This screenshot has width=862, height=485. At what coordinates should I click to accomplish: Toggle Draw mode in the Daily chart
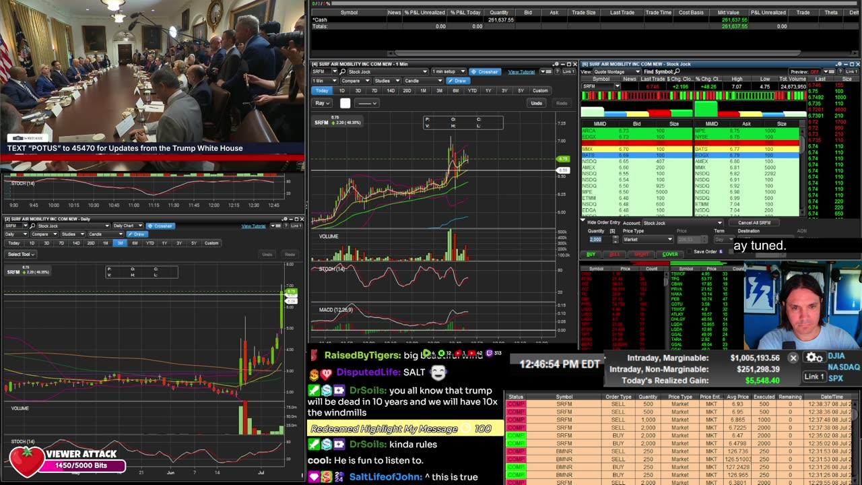tap(137, 234)
